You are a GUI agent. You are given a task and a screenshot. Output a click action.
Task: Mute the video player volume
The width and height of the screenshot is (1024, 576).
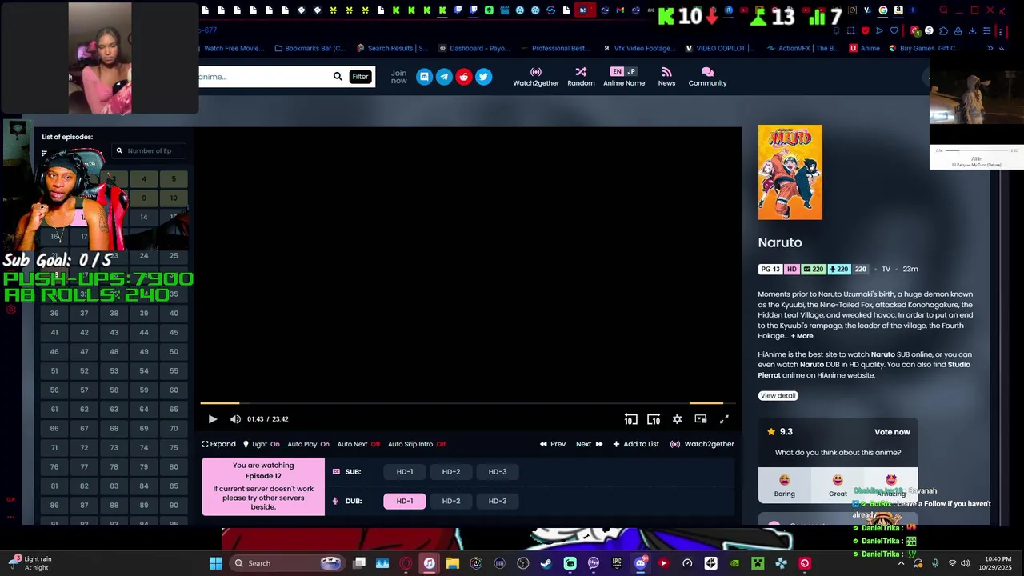(235, 419)
